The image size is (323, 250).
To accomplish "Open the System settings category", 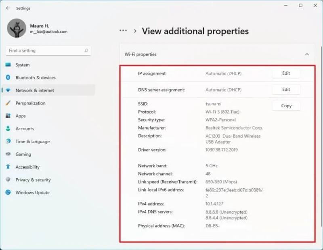I will pos(48,65).
